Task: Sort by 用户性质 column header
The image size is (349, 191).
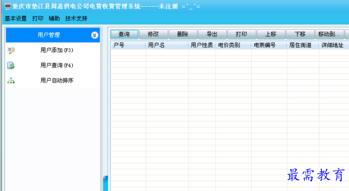Action: coord(202,45)
